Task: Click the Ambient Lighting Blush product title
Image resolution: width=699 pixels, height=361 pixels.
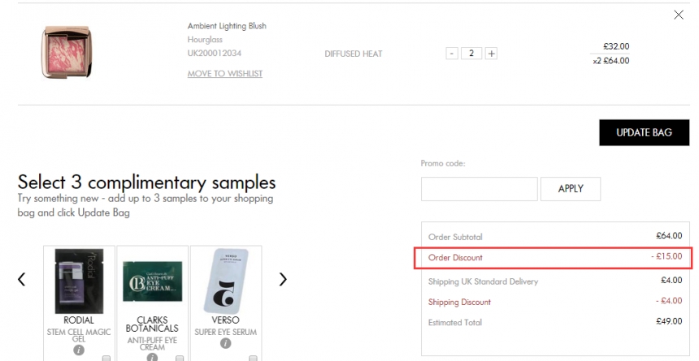Action: pyautogui.click(x=227, y=26)
